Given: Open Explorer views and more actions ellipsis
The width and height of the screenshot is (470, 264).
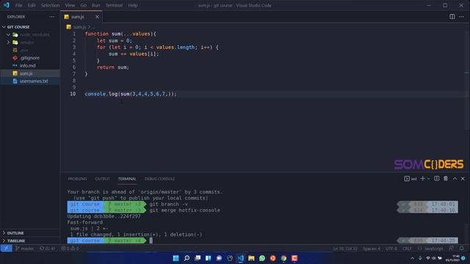Looking at the screenshot, I should click(x=52, y=17).
